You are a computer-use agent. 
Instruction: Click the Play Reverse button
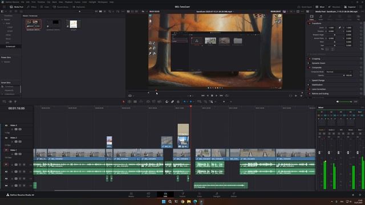click(x=208, y=96)
